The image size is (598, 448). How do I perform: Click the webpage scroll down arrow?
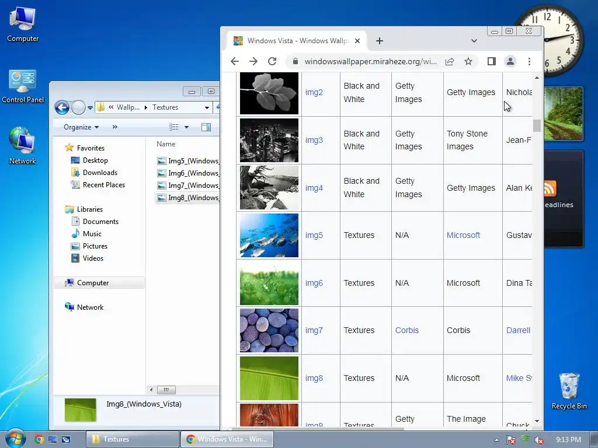537,421
